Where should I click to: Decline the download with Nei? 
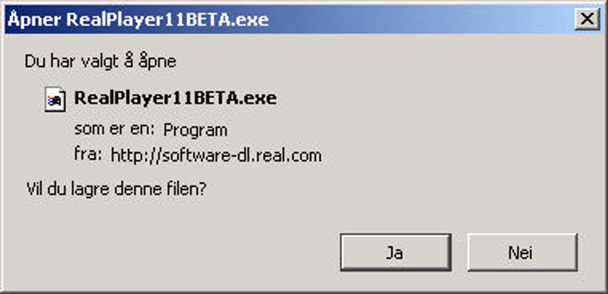(x=522, y=252)
